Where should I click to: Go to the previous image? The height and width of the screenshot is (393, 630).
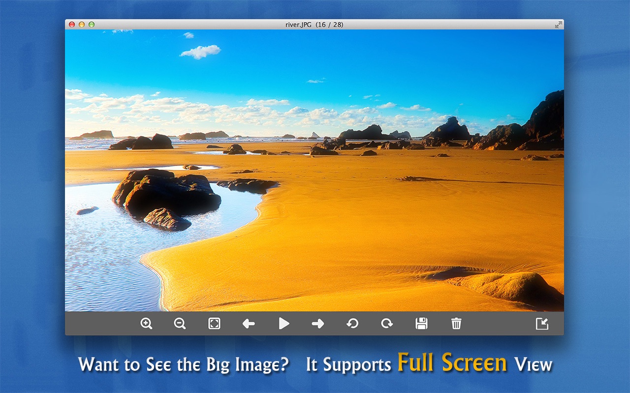tap(249, 324)
